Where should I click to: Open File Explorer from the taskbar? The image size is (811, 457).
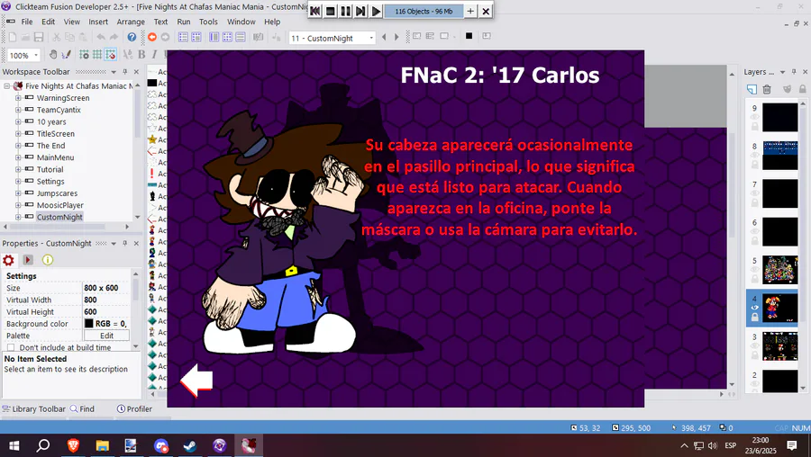[x=103, y=445]
